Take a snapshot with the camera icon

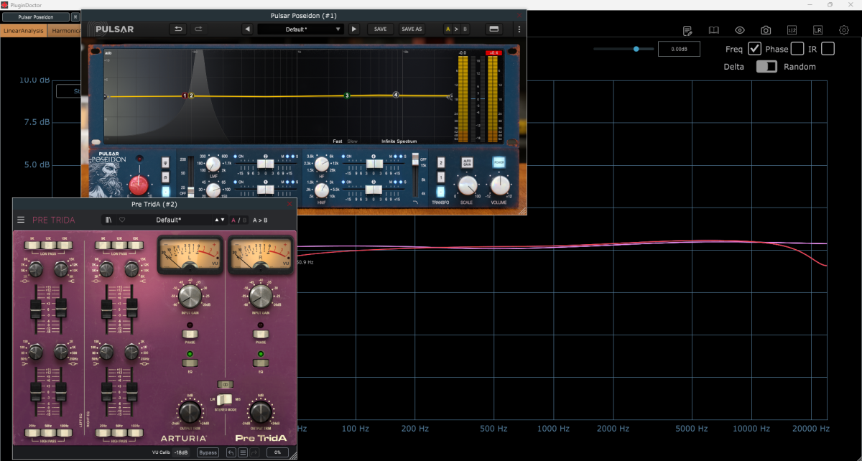[x=766, y=30]
